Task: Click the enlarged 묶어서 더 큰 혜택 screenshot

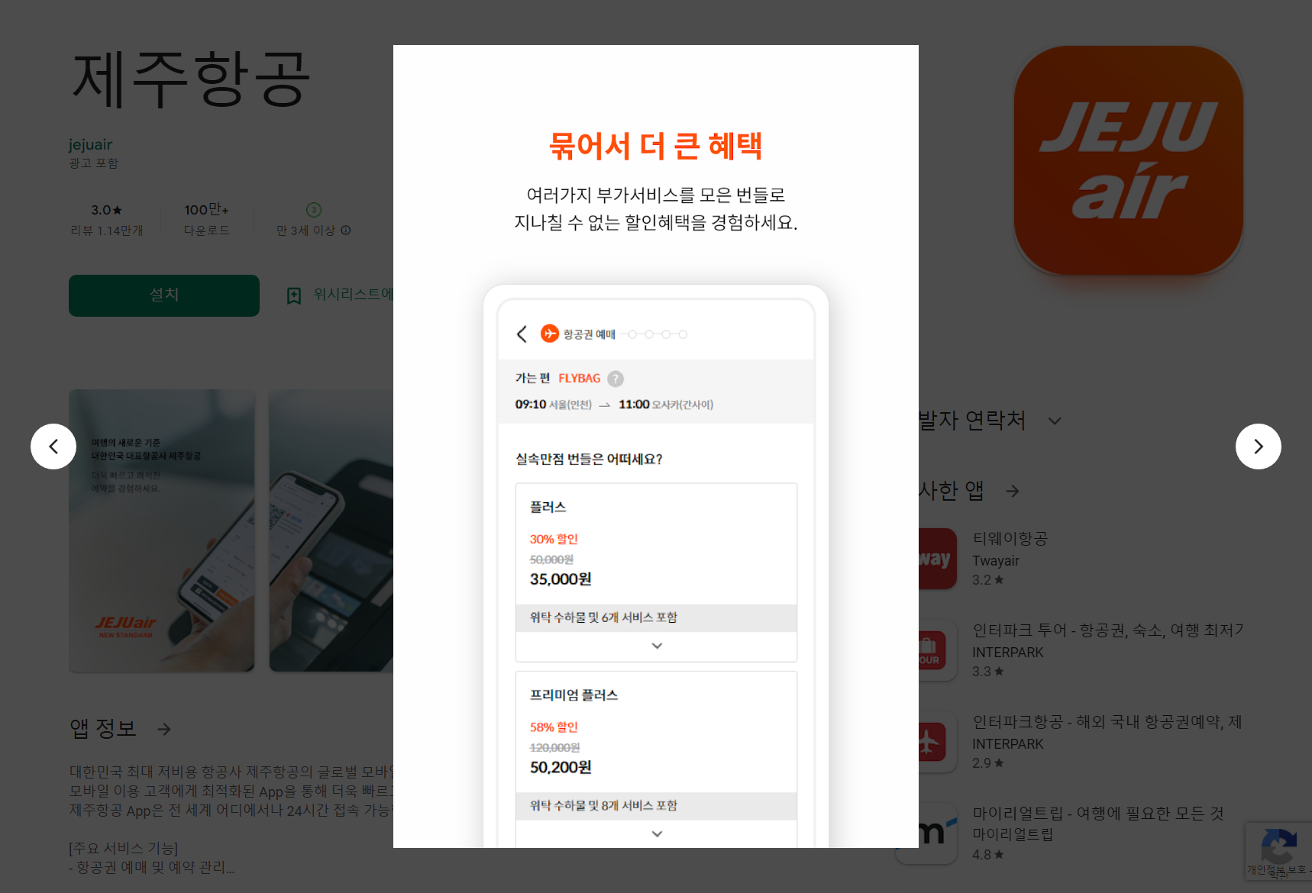Action: point(656,446)
